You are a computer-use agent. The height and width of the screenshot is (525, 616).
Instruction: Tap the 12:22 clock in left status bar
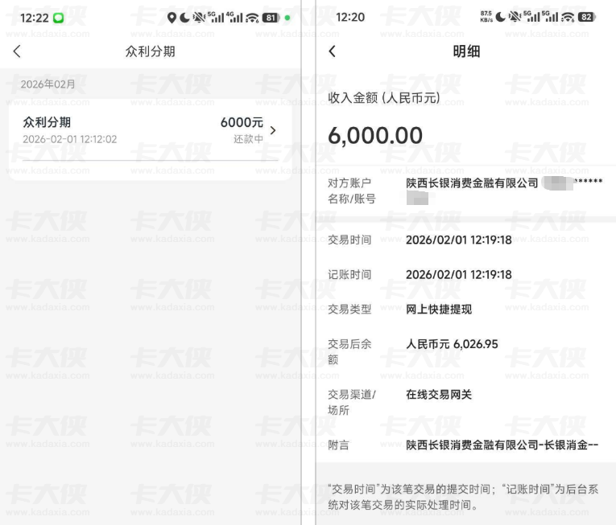[x=35, y=18]
